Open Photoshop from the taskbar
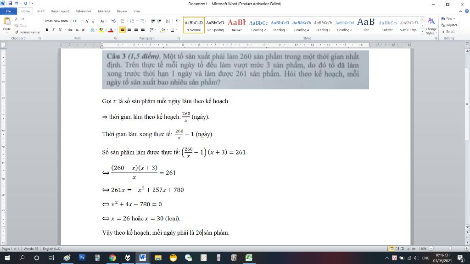The image size is (470, 264). (82, 258)
